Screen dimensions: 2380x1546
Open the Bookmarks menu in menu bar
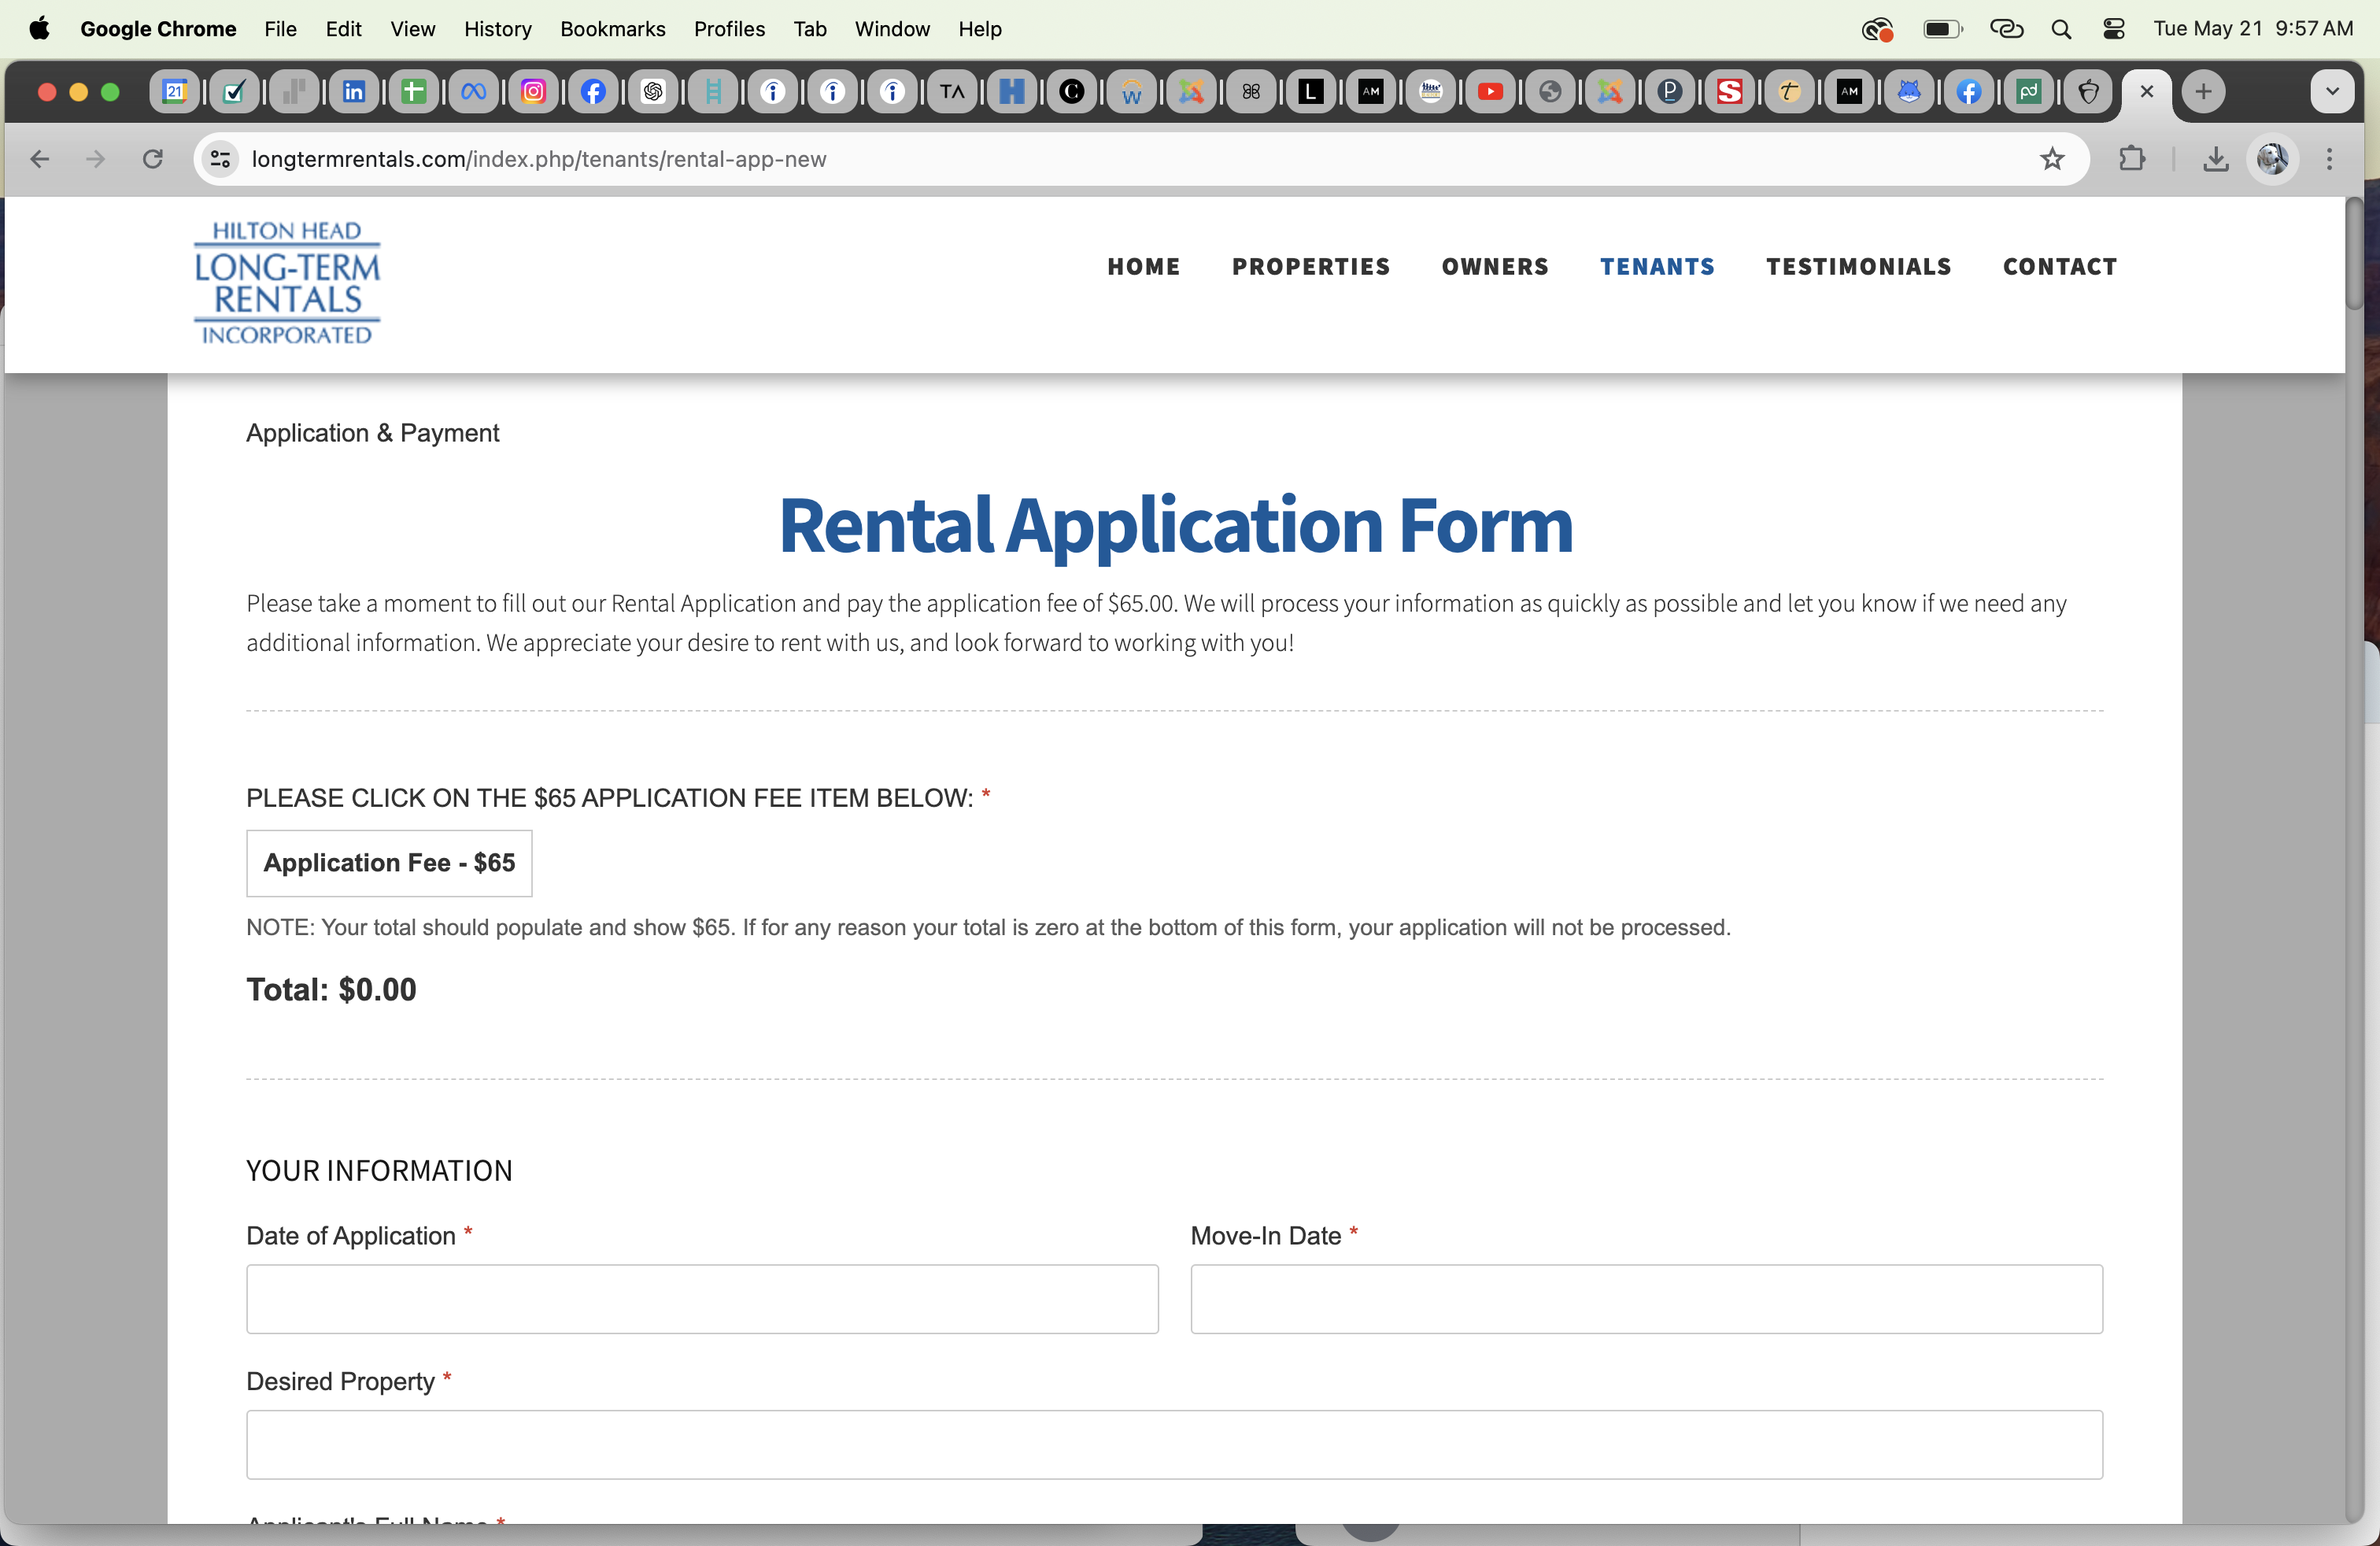coord(612,29)
